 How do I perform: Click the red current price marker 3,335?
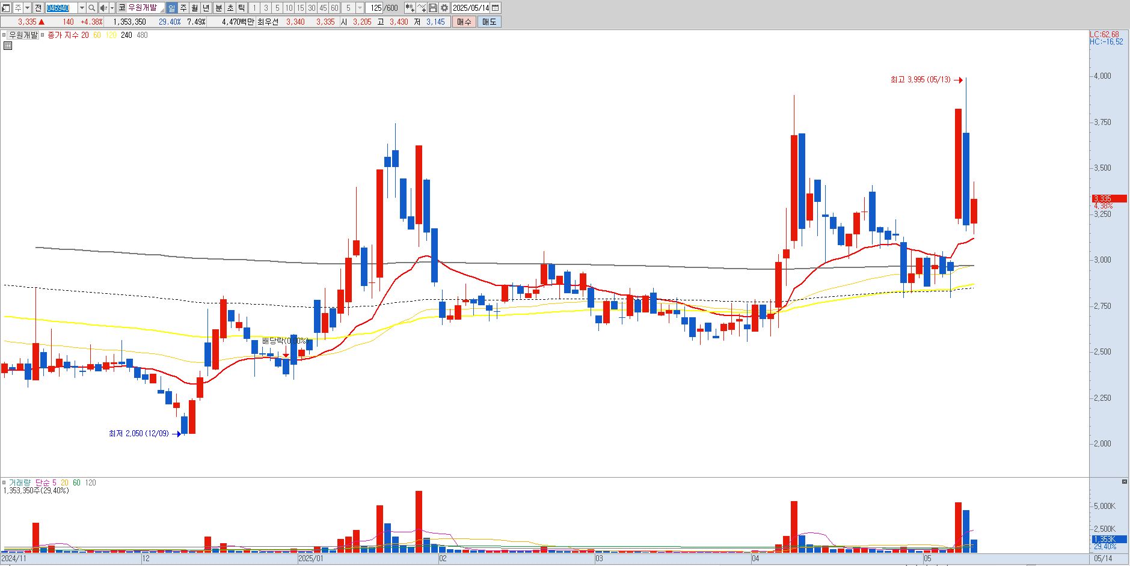pos(1109,198)
